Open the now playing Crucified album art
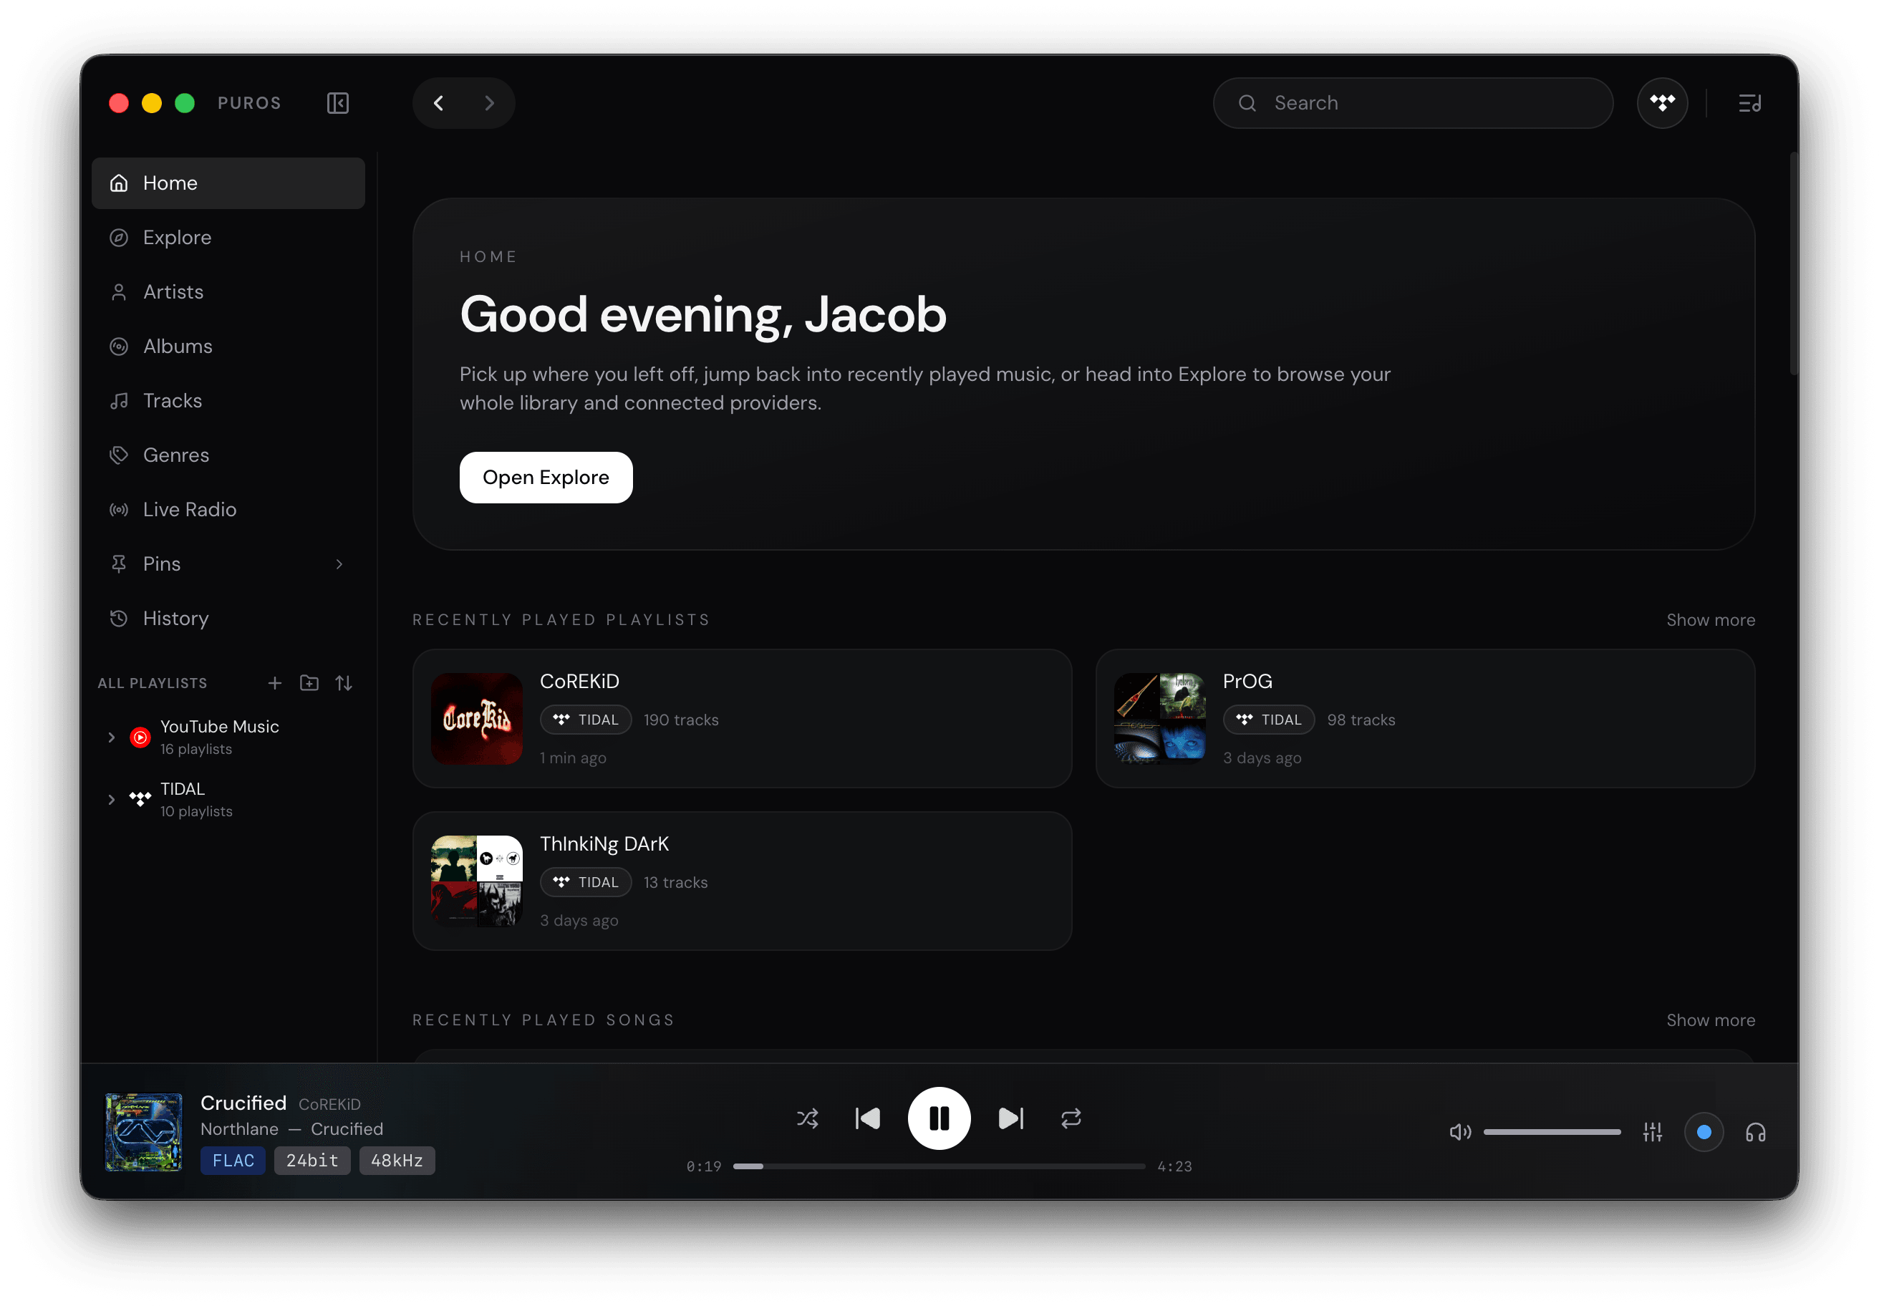Image resolution: width=1879 pixels, height=1306 pixels. tap(144, 1132)
